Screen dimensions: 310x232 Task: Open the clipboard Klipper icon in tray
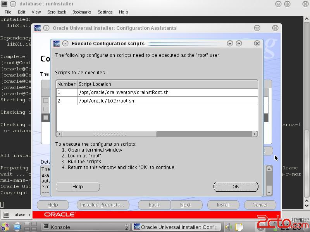click(239, 227)
